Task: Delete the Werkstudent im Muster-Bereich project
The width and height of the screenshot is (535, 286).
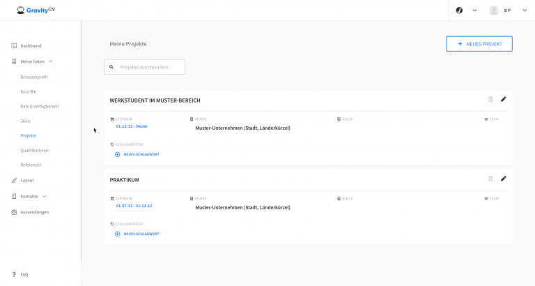Action: 490,99
